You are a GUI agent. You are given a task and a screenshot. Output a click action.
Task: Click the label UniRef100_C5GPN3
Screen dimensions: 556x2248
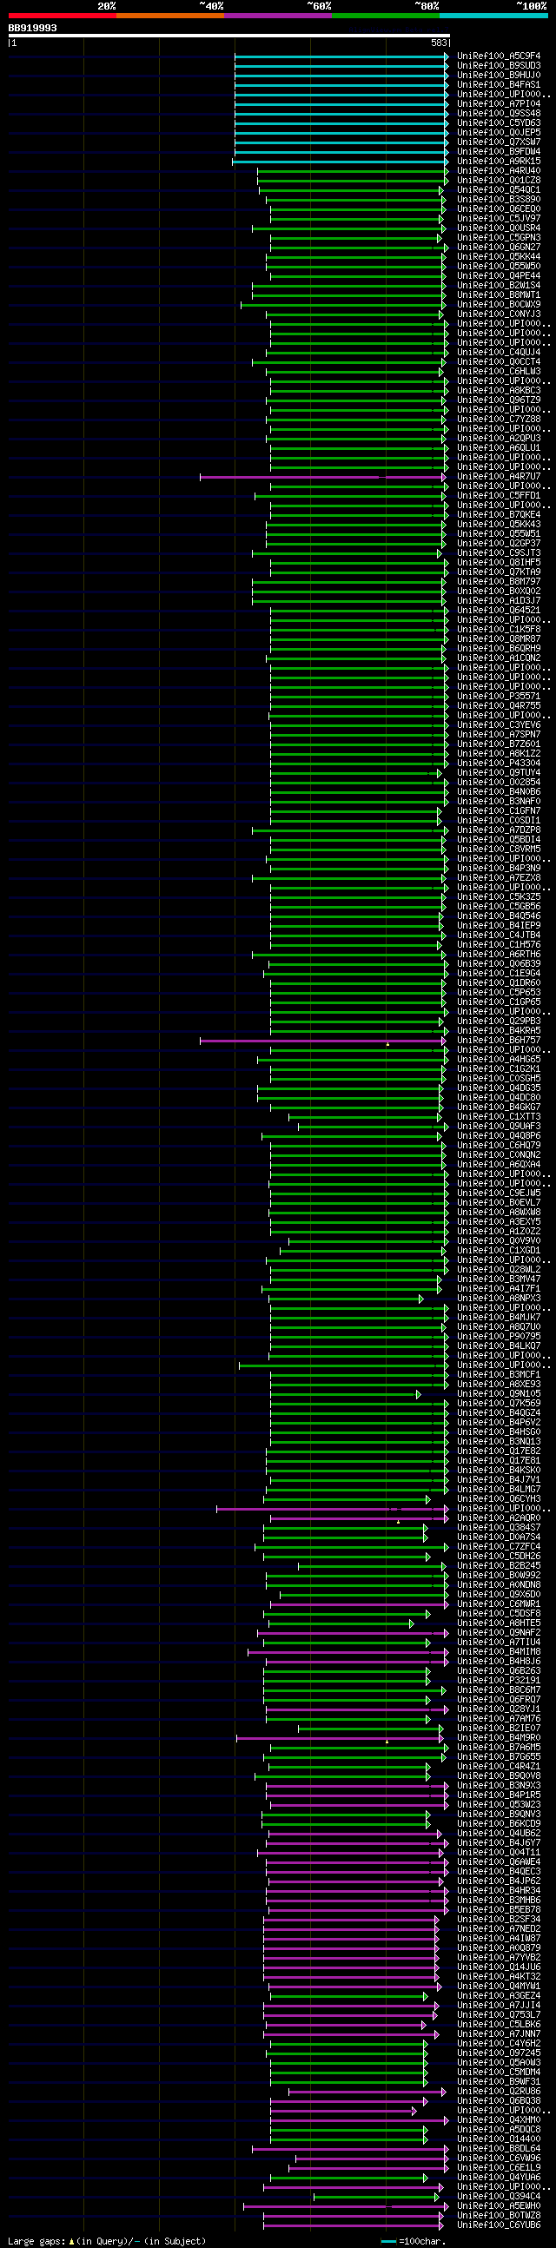499,238
